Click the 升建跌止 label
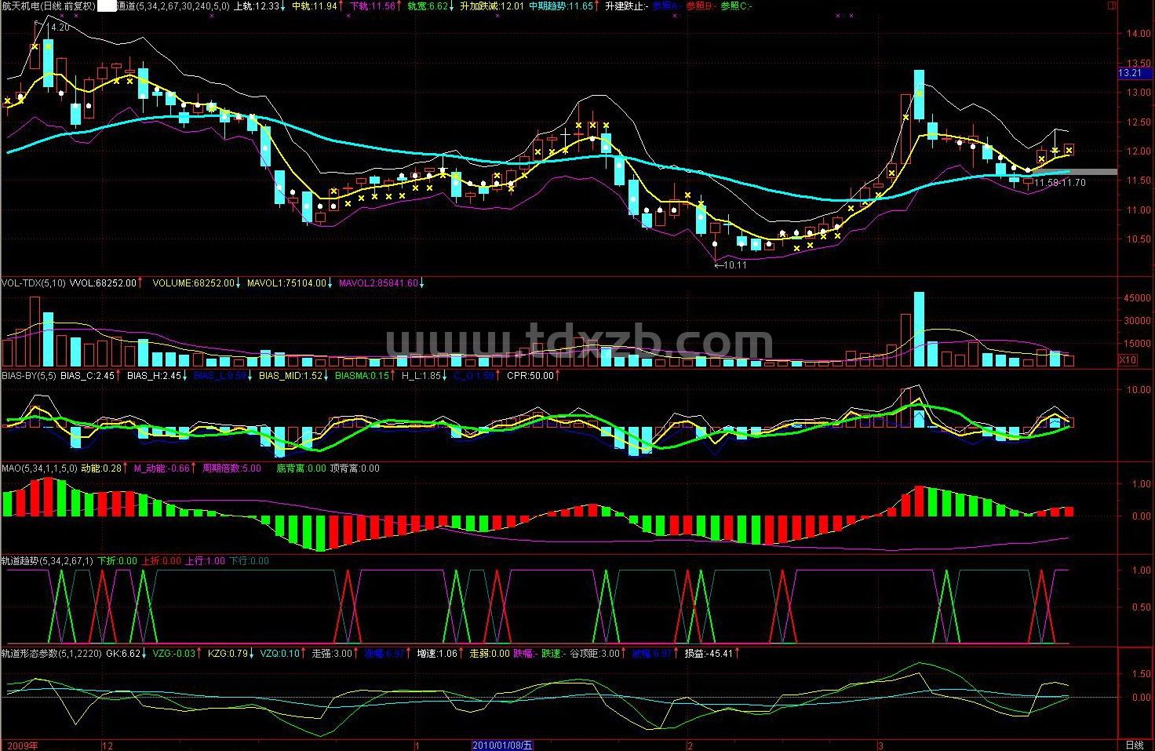 [x=627, y=6]
